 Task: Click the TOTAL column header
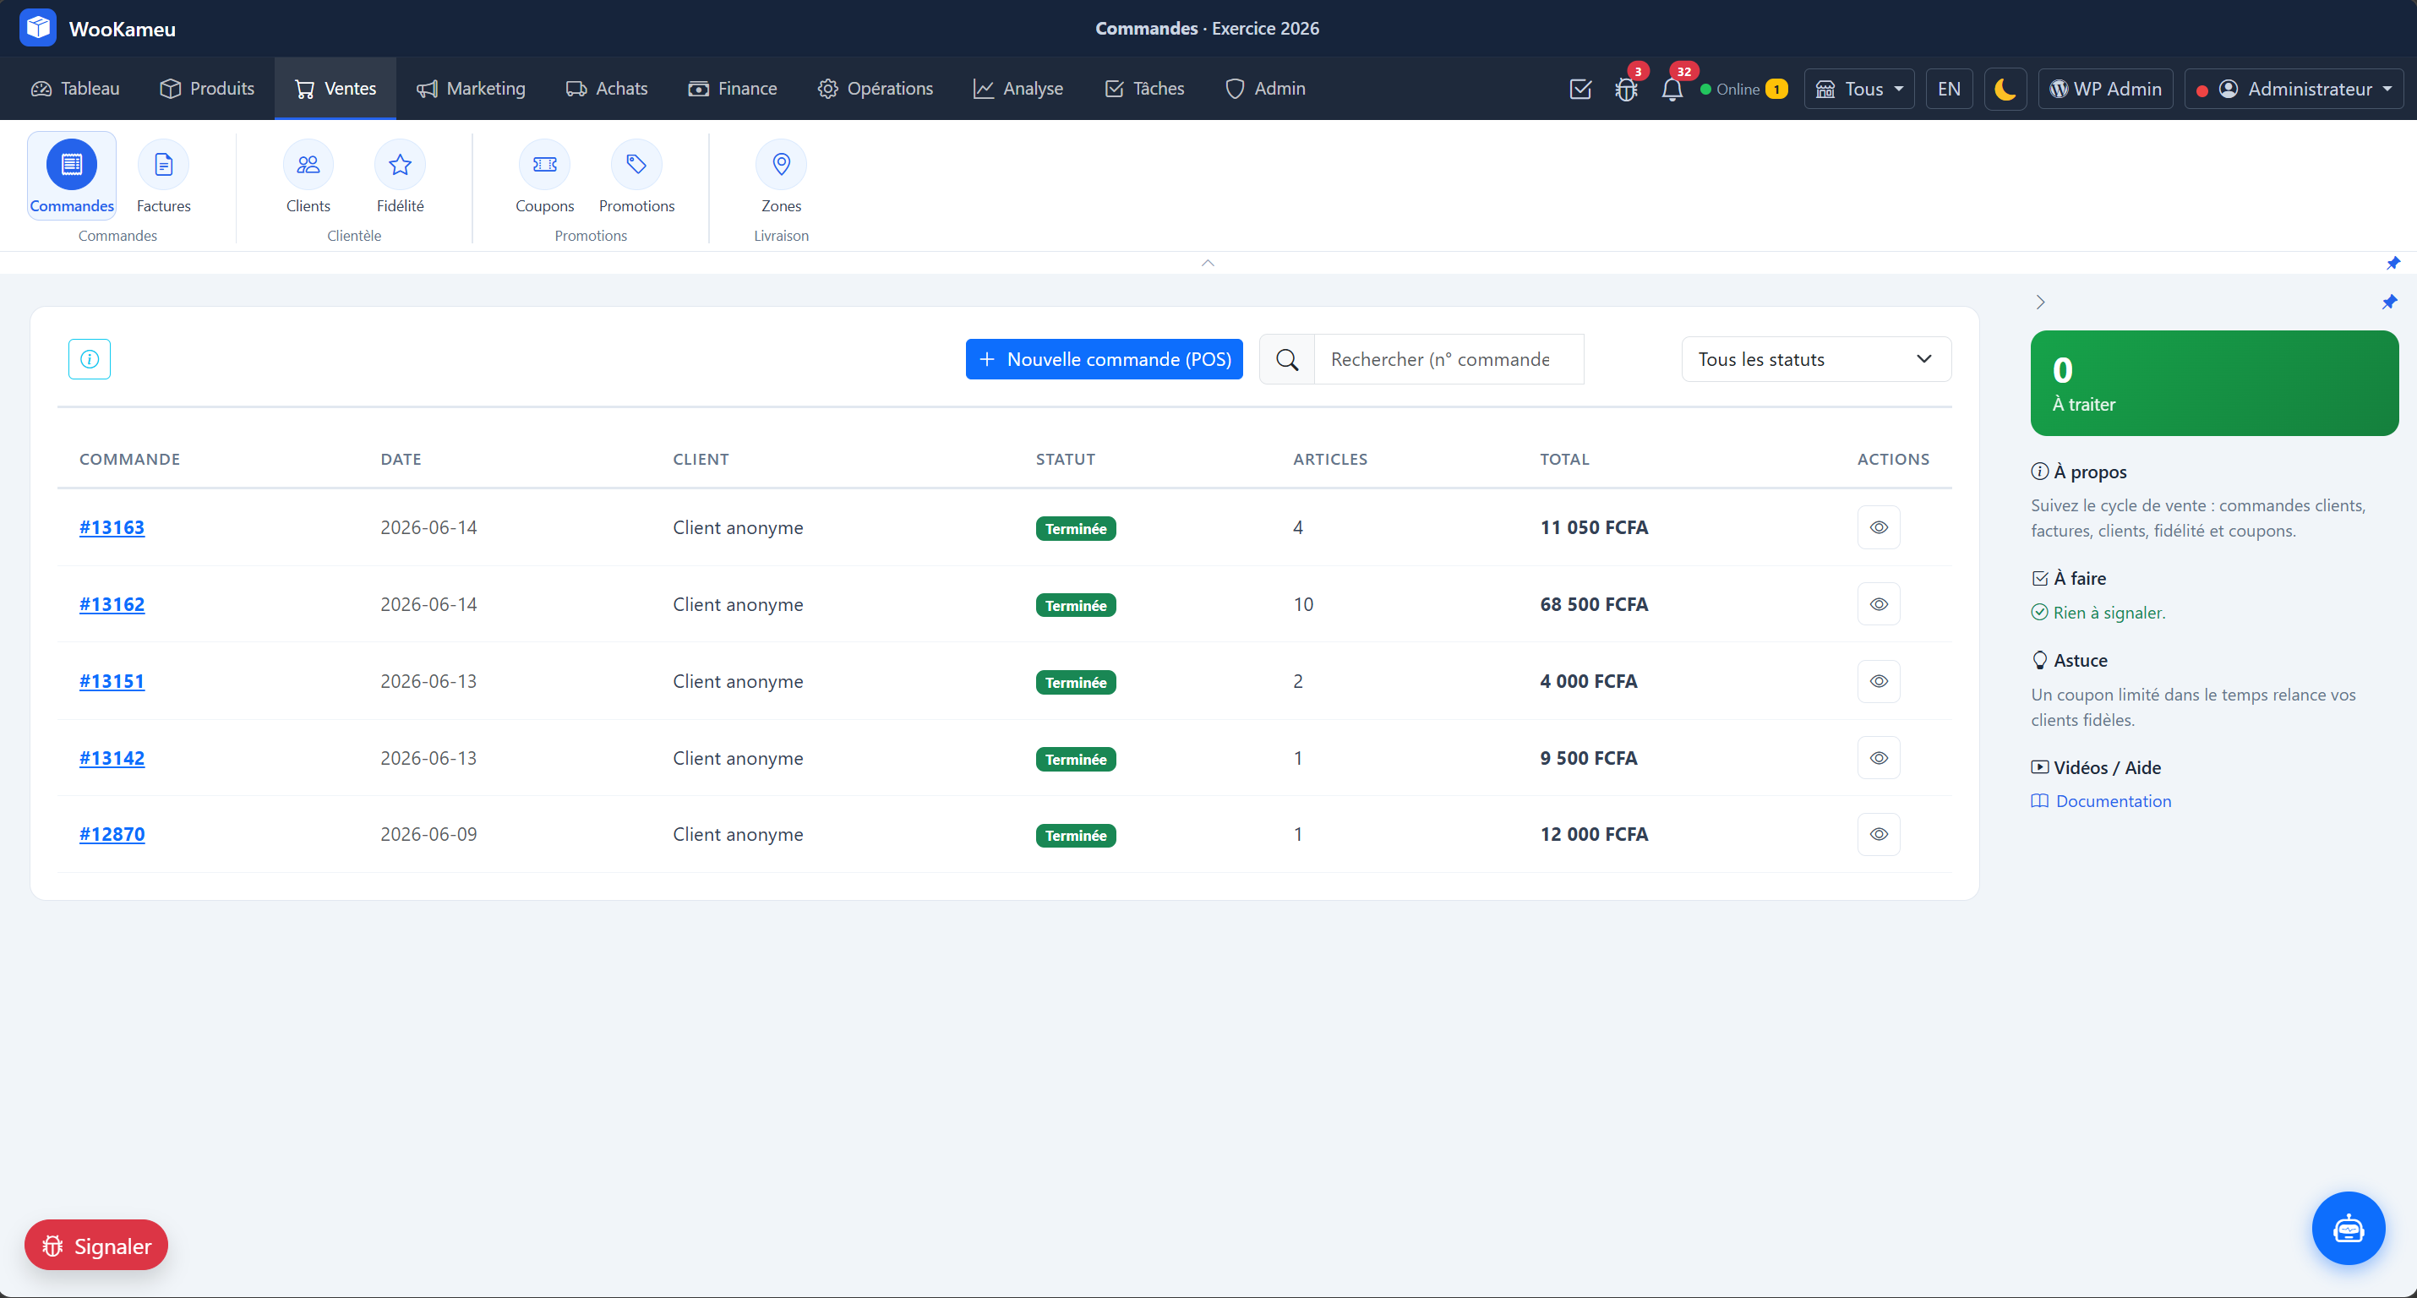click(x=1564, y=460)
